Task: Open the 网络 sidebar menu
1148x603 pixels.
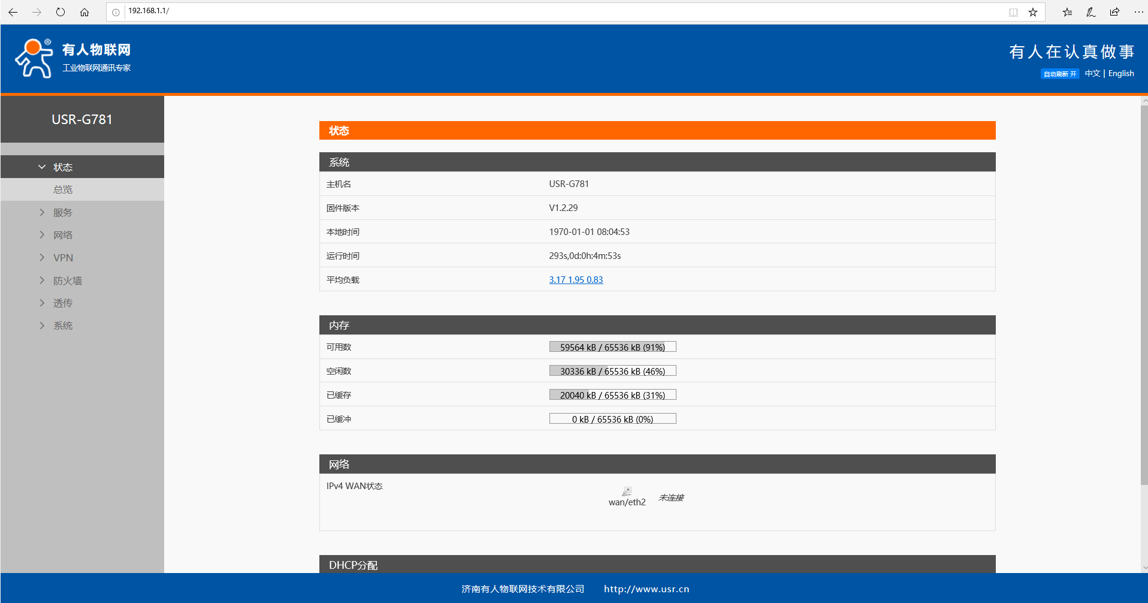Action: point(63,235)
